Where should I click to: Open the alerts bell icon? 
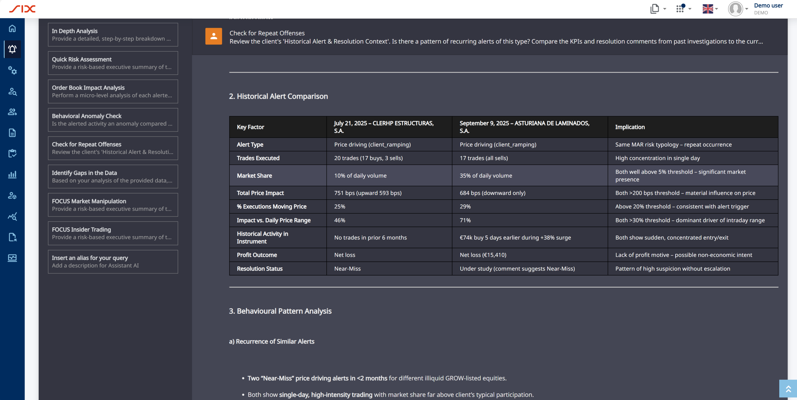12,49
